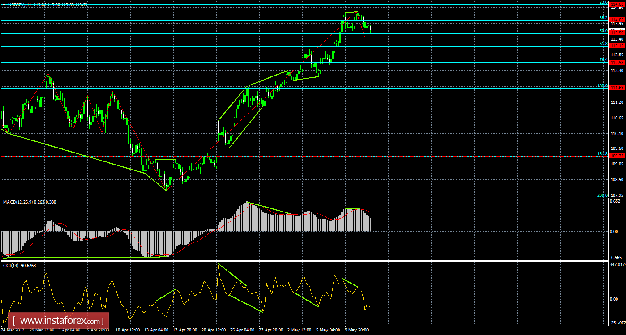The width and height of the screenshot is (626, 335).
Task: Click the red 111.69 price tag
Action: [617, 88]
